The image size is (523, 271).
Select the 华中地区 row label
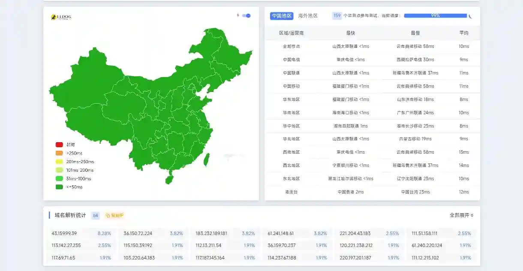(291, 126)
